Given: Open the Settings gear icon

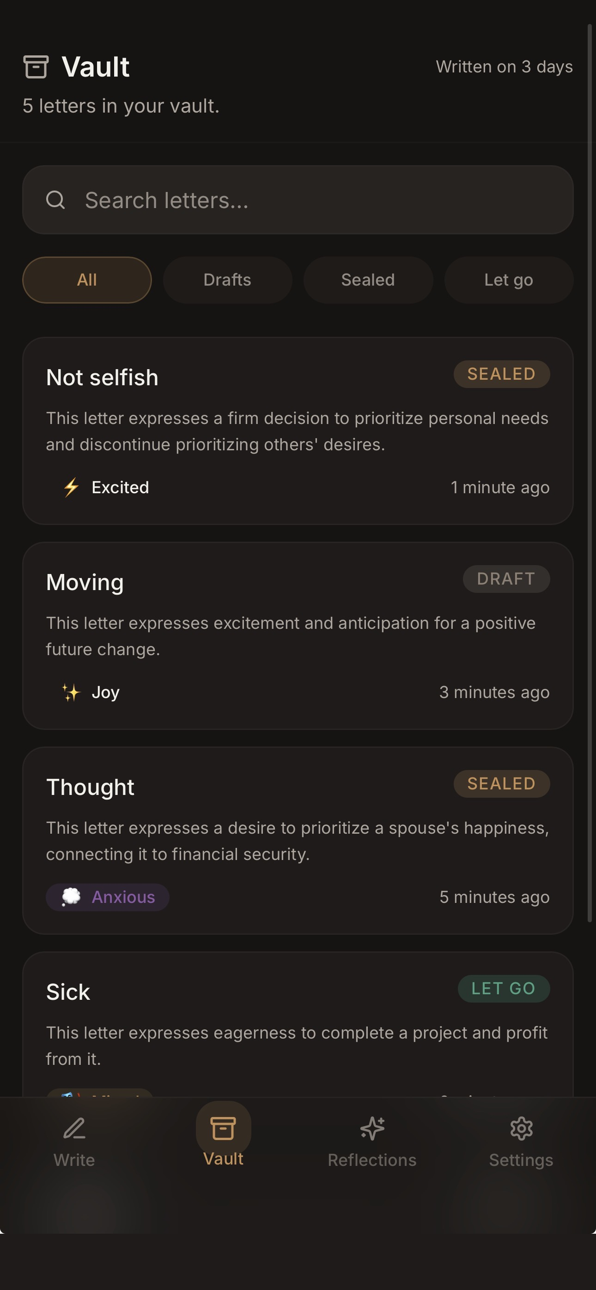Looking at the screenshot, I should (521, 1128).
